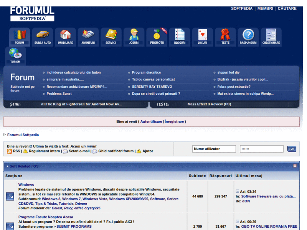The width and height of the screenshot is (307, 230).
Task: Open the Windows Vista subforum link
Action: (x=95, y=199)
